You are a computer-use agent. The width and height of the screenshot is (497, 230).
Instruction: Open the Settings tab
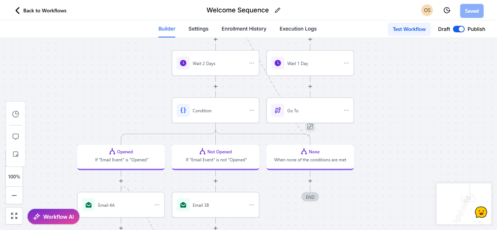(x=198, y=29)
